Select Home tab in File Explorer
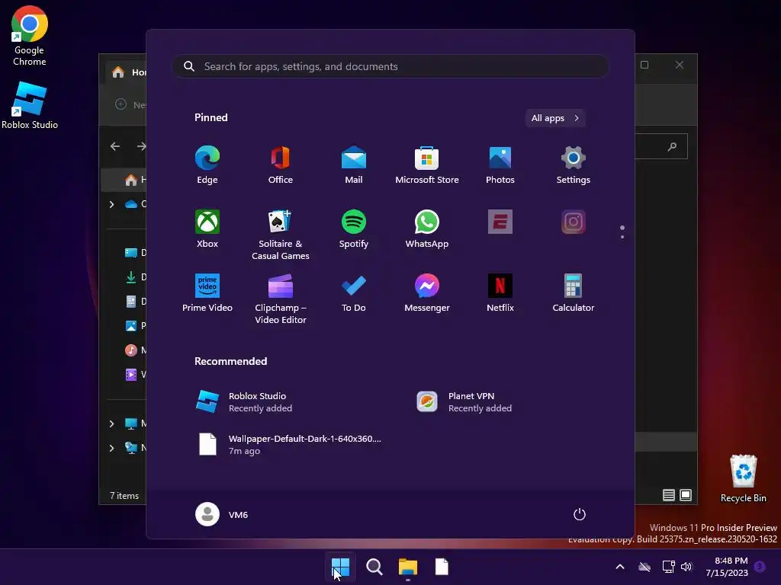781x585 pixels. point(126,72)
